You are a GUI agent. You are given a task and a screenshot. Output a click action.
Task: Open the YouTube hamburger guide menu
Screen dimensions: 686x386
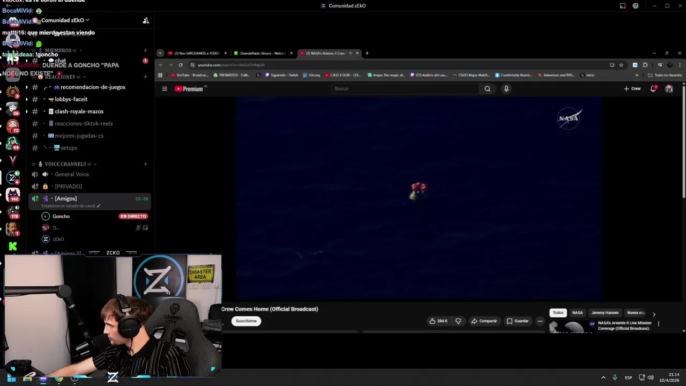click(x=165, y=89)
